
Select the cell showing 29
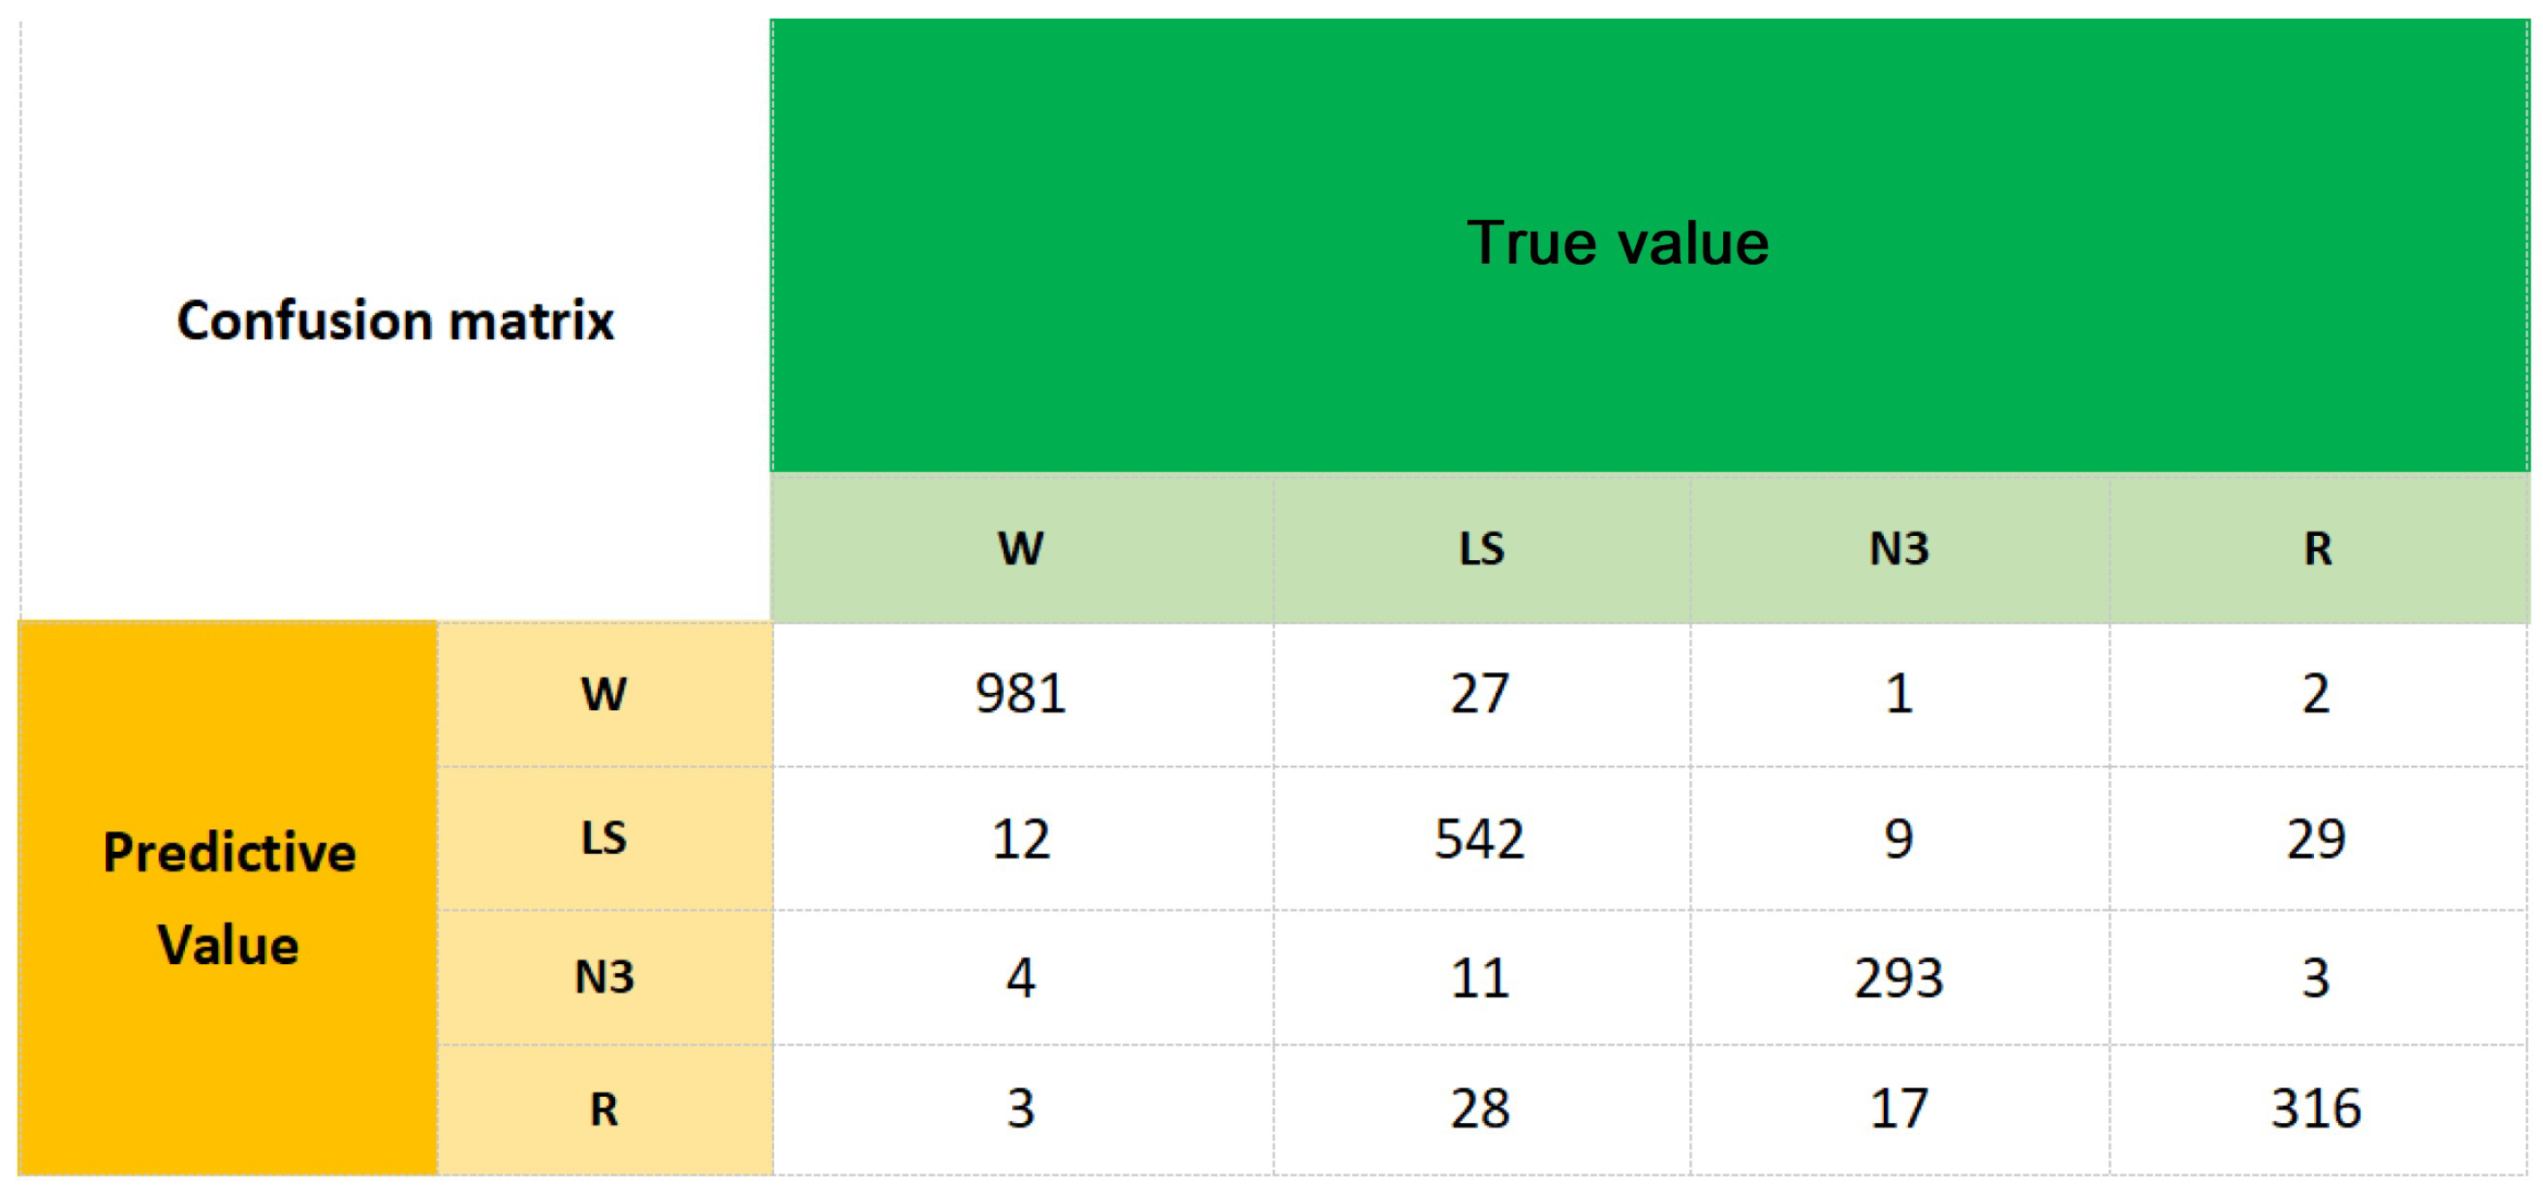[2316, 838]
